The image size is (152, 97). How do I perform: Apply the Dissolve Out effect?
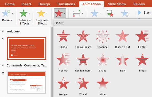pyautogui.click(x=123, y=39)
